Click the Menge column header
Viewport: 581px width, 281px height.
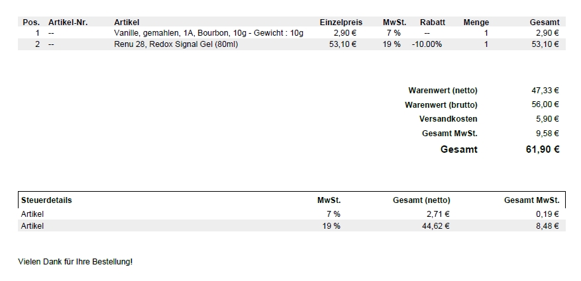coord(476,22)
